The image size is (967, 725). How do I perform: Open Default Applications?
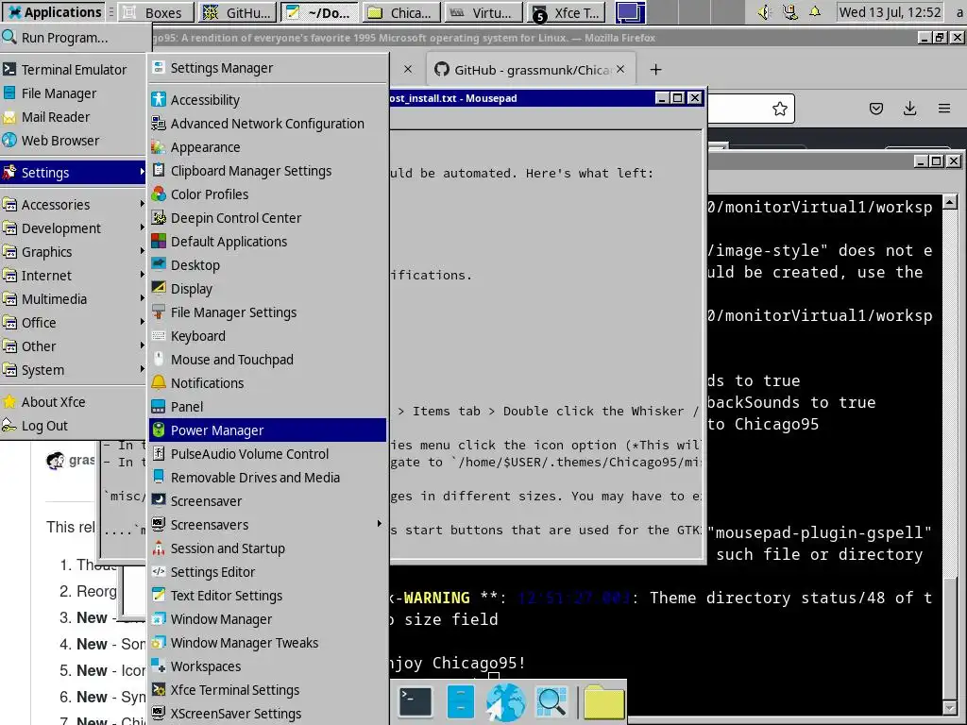(x=267, y=242)
